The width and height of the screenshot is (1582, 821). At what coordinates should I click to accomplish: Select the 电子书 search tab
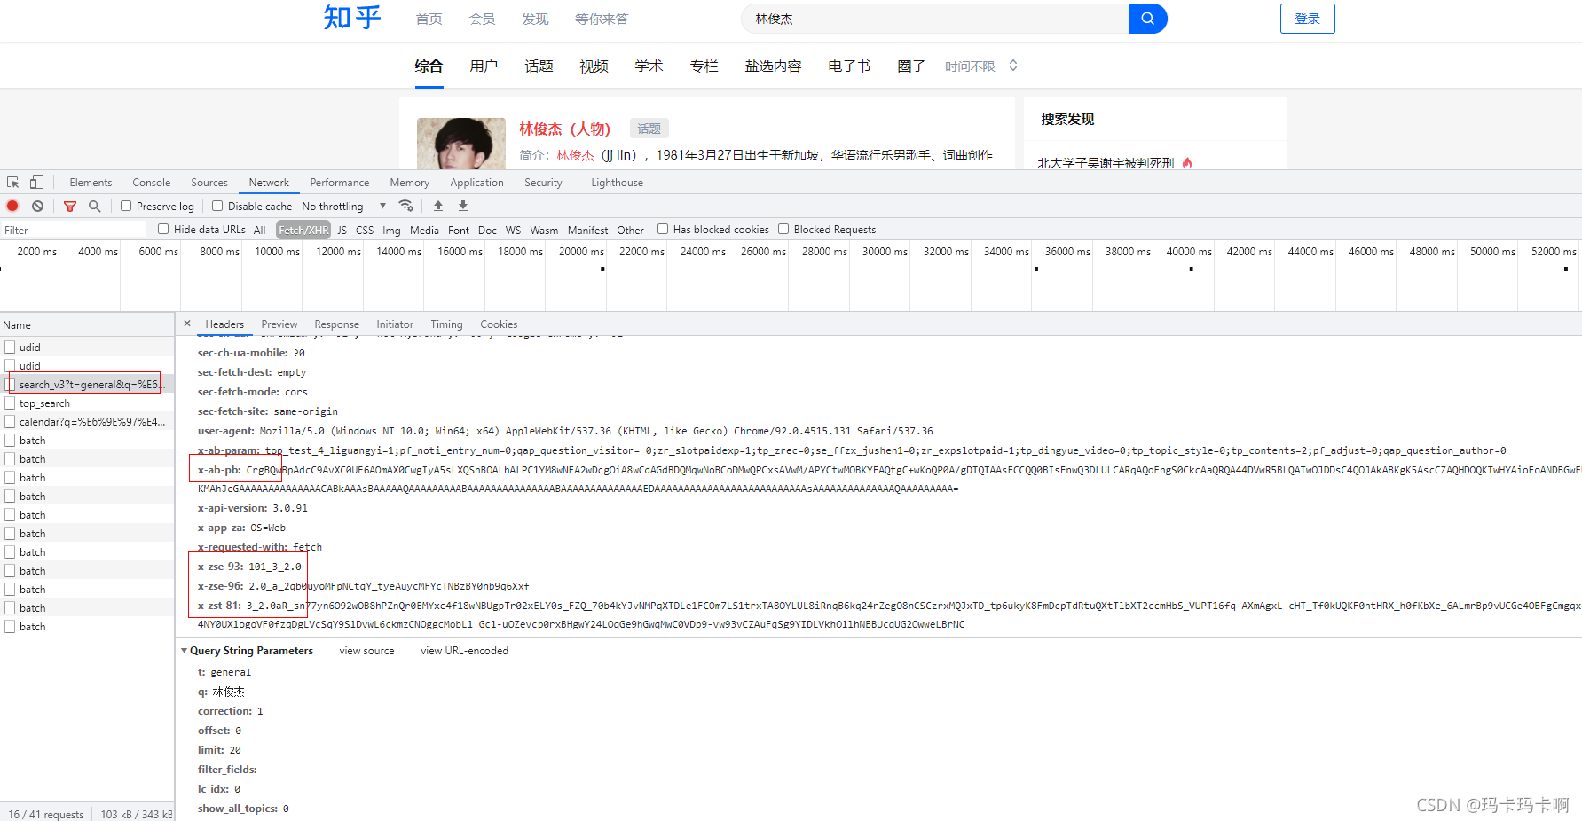[x=849, y=66]
